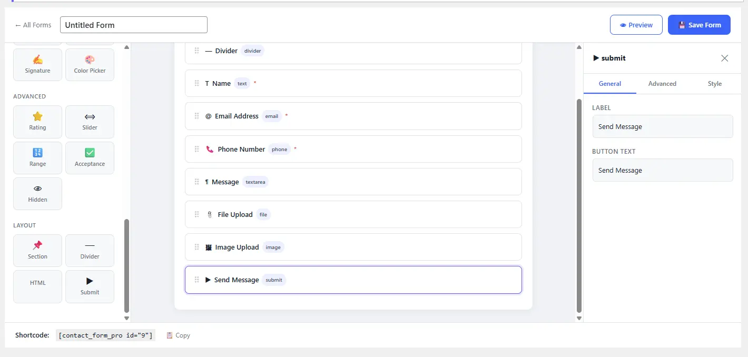Screen dimensions: 748x357
Task: Click the 'submit' panel title
Action: (609, 58)
